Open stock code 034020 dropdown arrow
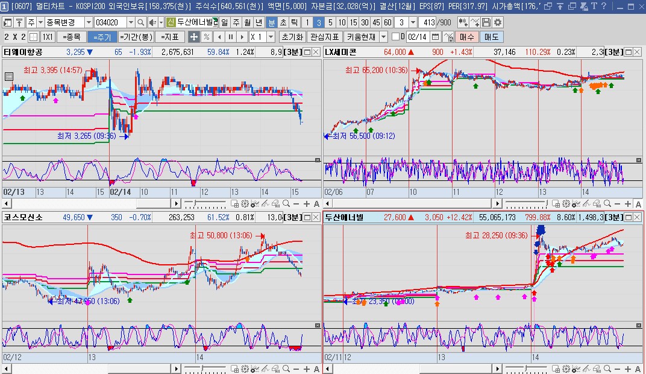646x374 pixels. 131,22
